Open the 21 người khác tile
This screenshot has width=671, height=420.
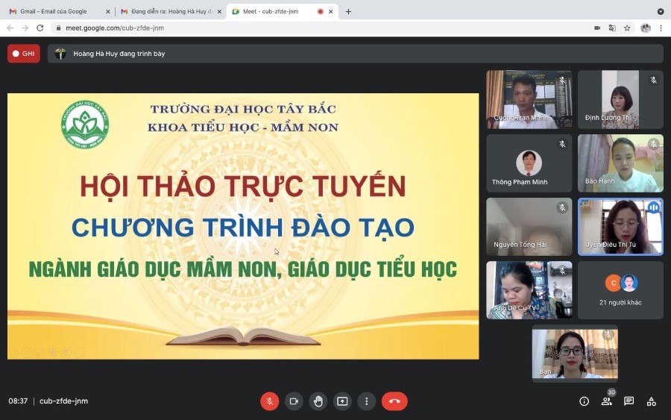[620, 290]
